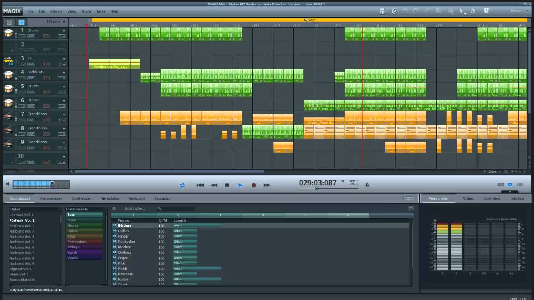Start playback with the play button

pos(240,185)
